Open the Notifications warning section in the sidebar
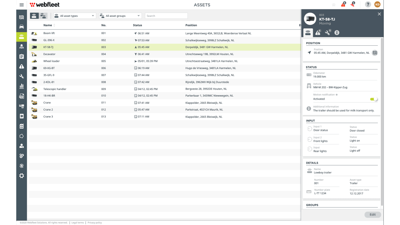Image resolution: width=400 pixels, height=225 pixels. 22,66
